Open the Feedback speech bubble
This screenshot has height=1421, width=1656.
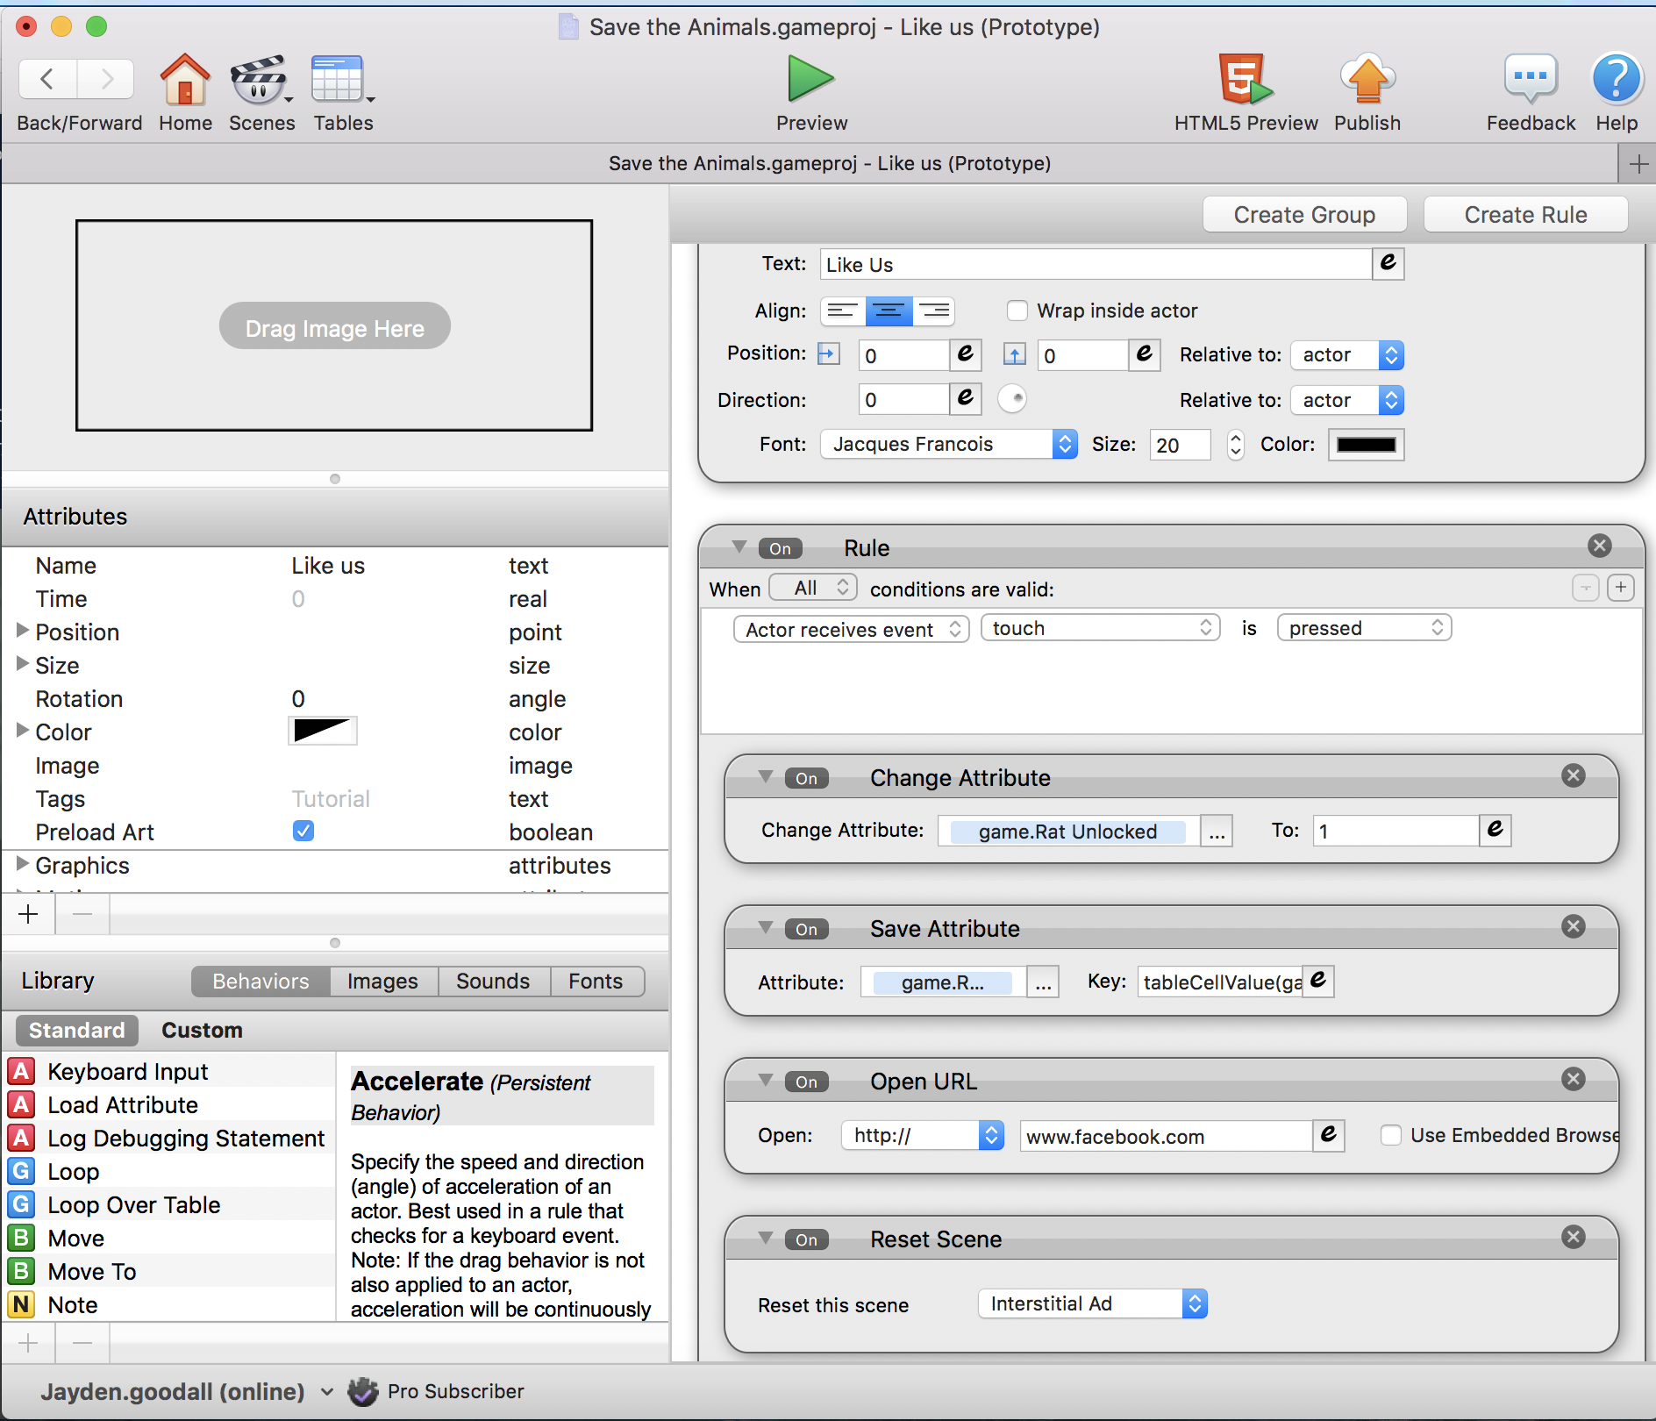(1531, 79)
